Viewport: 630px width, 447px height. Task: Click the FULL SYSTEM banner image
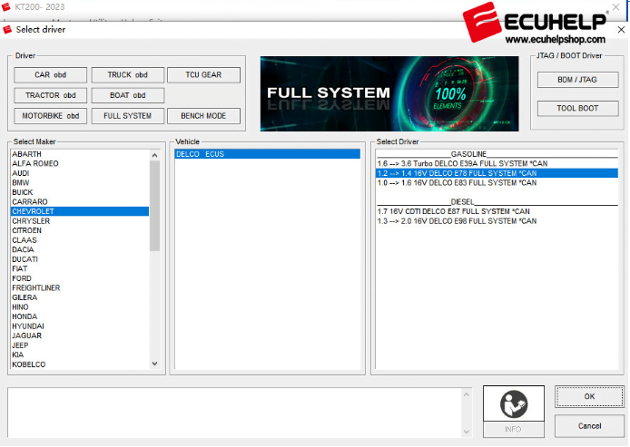pyautogui.click(x=389, y=94)
